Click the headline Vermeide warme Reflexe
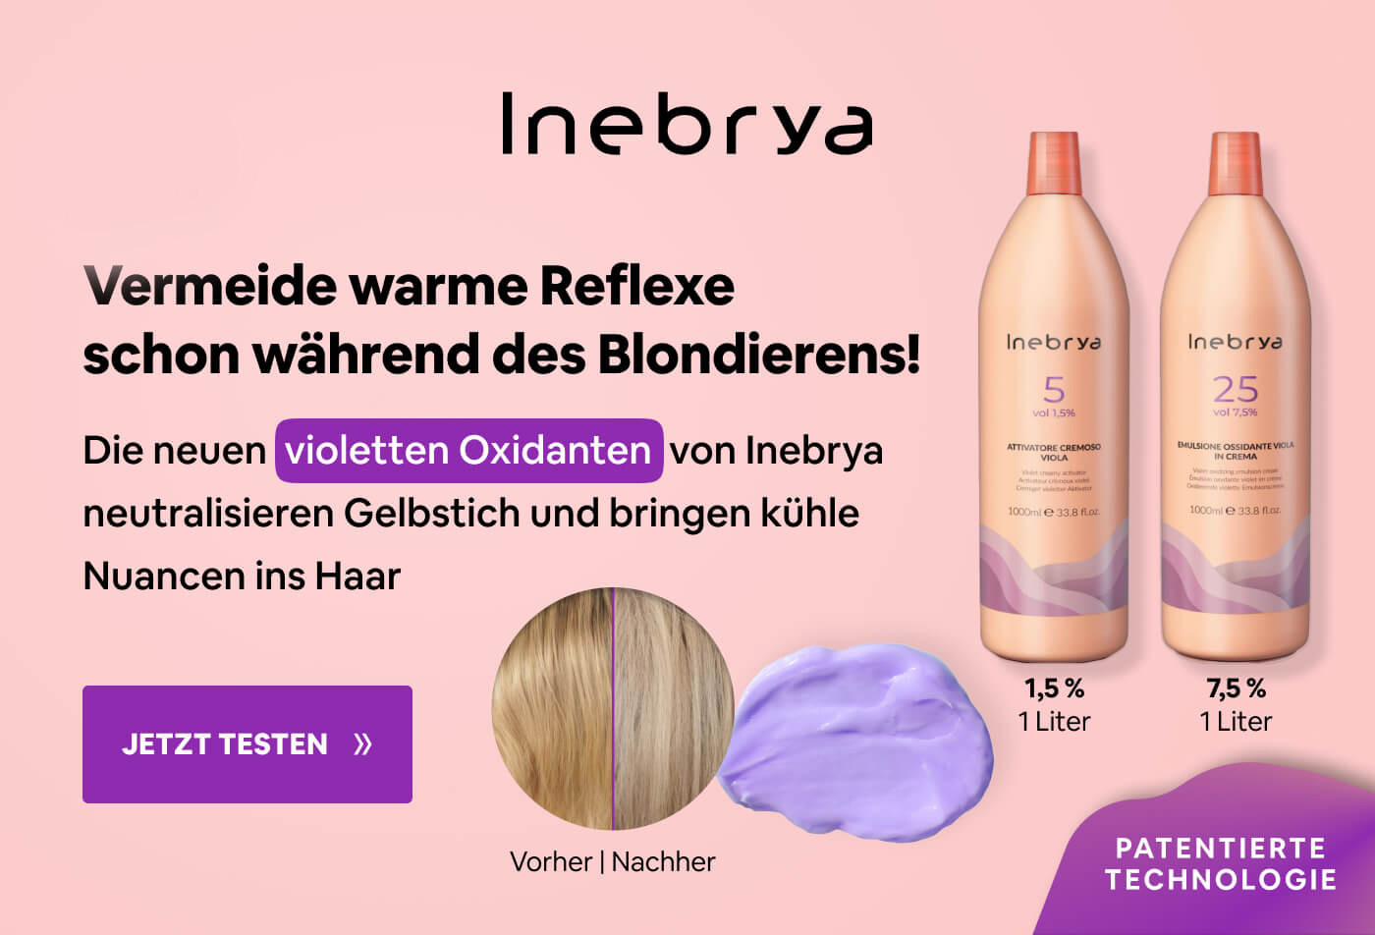The width and height of the screenshot is (1375, 935). 409,286
